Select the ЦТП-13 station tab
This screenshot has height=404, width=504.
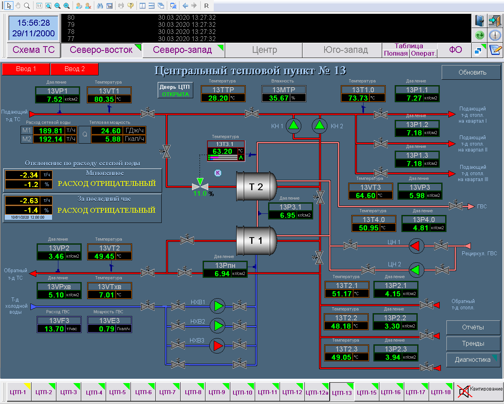[342, 393]
